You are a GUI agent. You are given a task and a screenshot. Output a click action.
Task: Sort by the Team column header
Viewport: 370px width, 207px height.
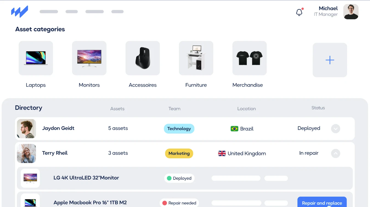(174, 109)
